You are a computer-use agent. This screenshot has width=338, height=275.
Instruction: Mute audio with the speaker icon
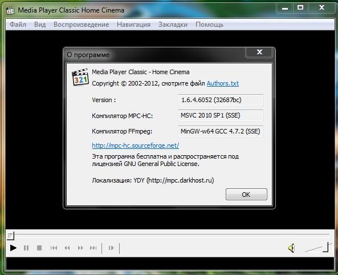point(291,248)
